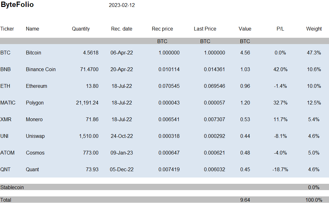Select the 20-Apr-22 date cell
The width and height of the screenshot is (329, 203).
pos(122,70)
